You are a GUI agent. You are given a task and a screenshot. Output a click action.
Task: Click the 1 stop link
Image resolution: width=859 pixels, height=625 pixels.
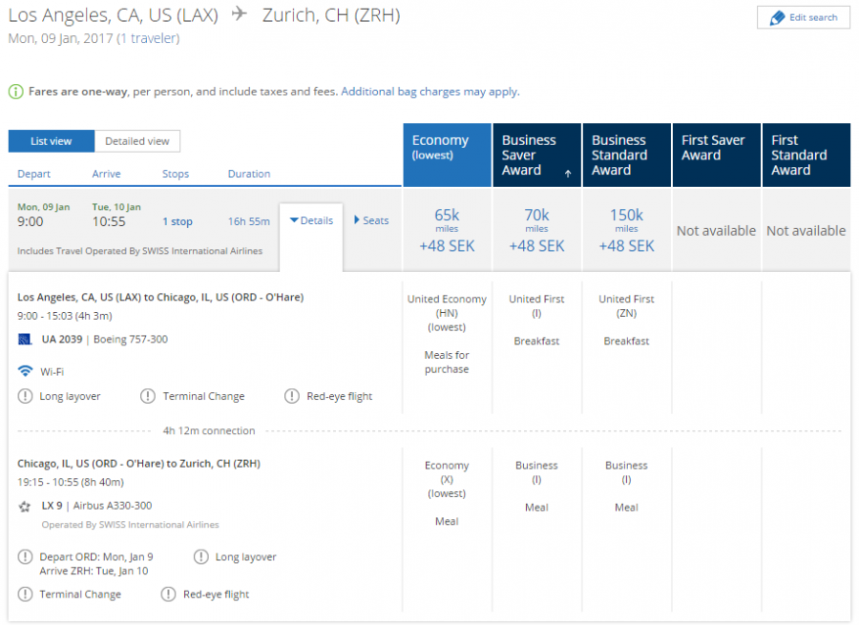pyautogui.click(x=178, y=221)
